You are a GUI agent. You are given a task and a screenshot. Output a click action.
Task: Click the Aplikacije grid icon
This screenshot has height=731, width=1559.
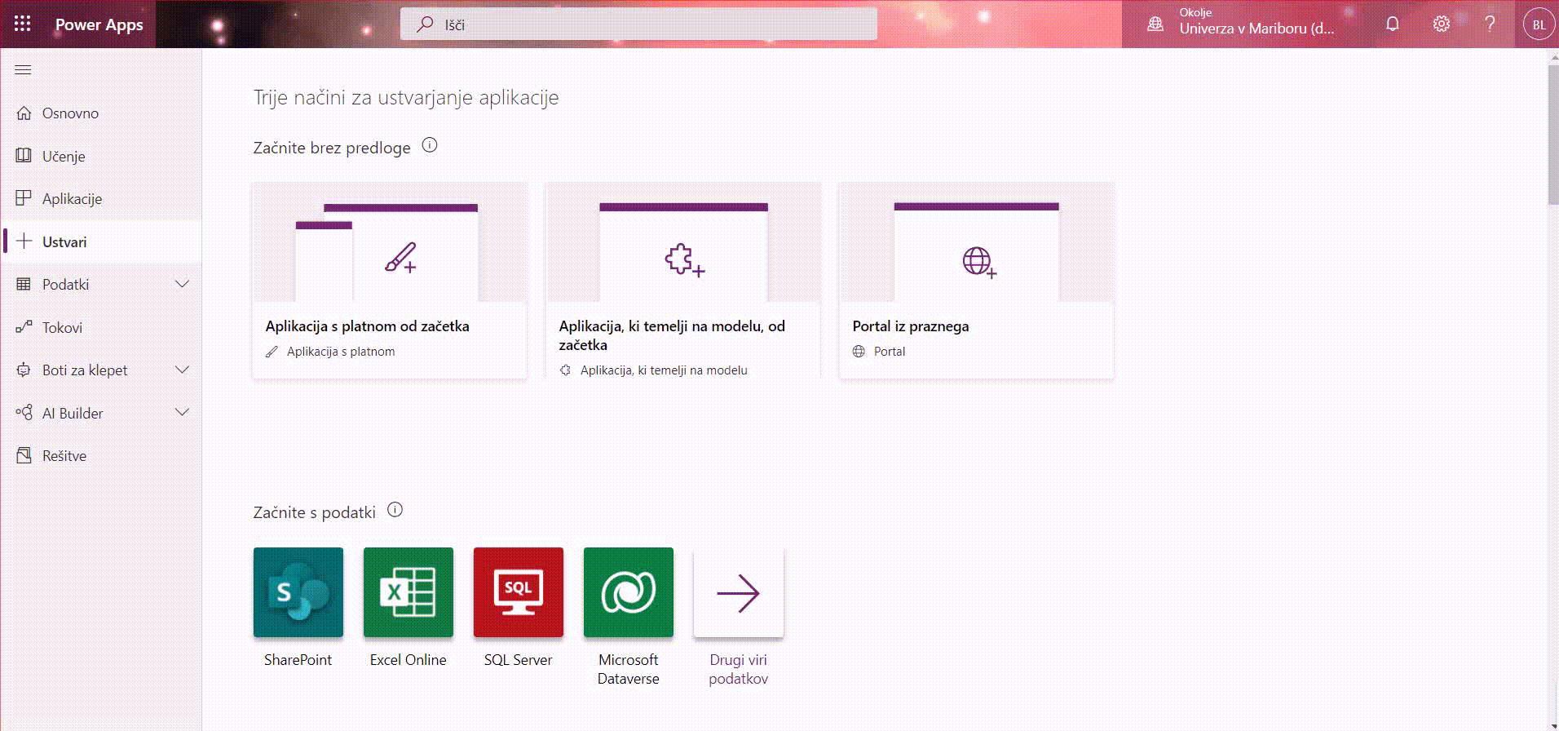pos(24,198)
